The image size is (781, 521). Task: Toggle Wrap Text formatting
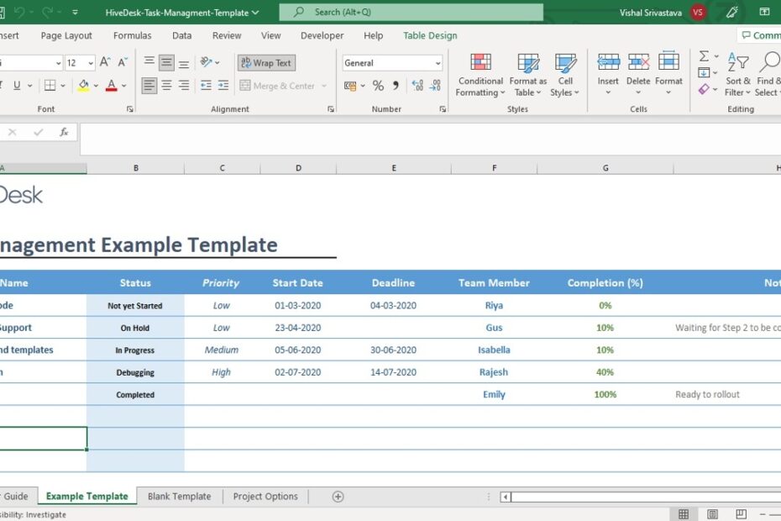(265, 62)
